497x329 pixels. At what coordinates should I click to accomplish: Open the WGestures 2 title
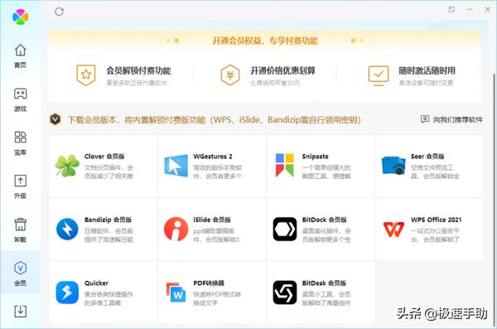point(213,157)
